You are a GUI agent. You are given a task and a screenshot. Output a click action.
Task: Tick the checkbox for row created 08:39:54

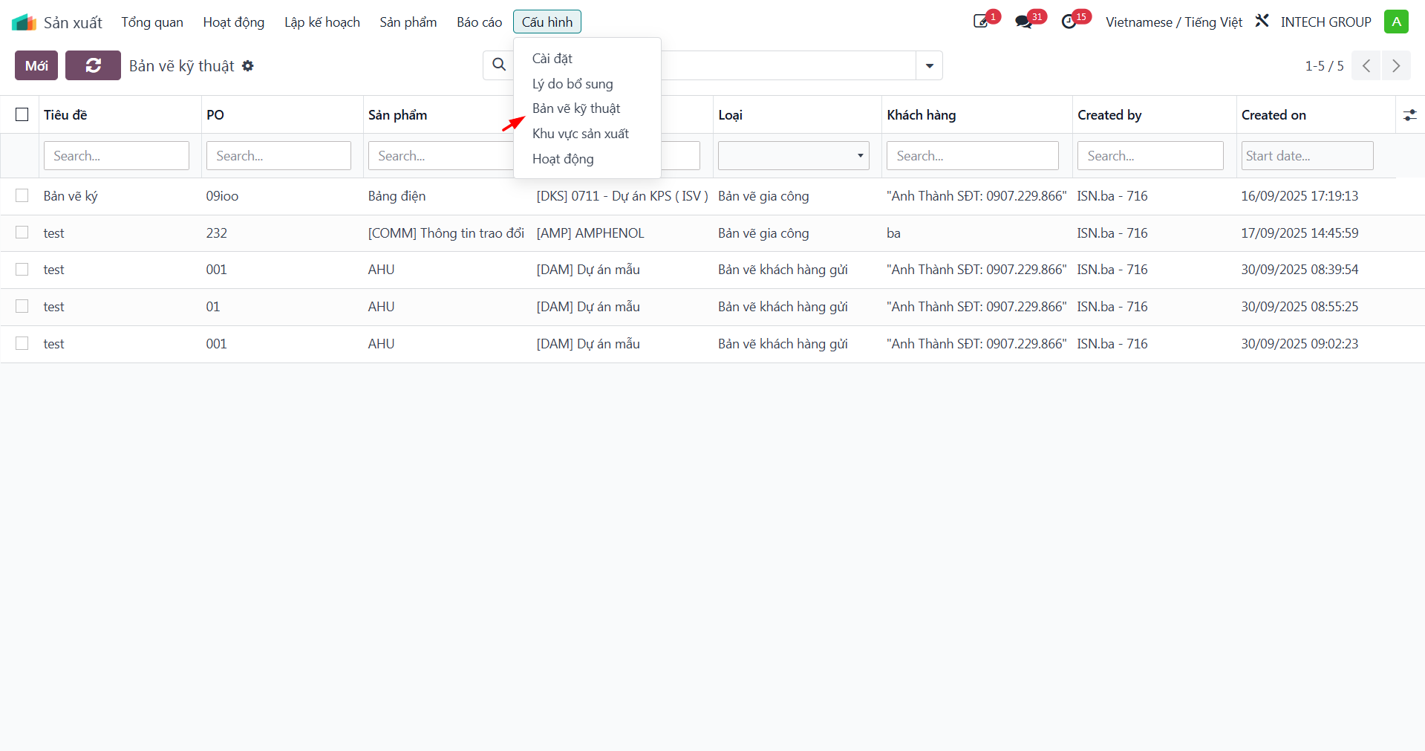(x=22, y=269)
